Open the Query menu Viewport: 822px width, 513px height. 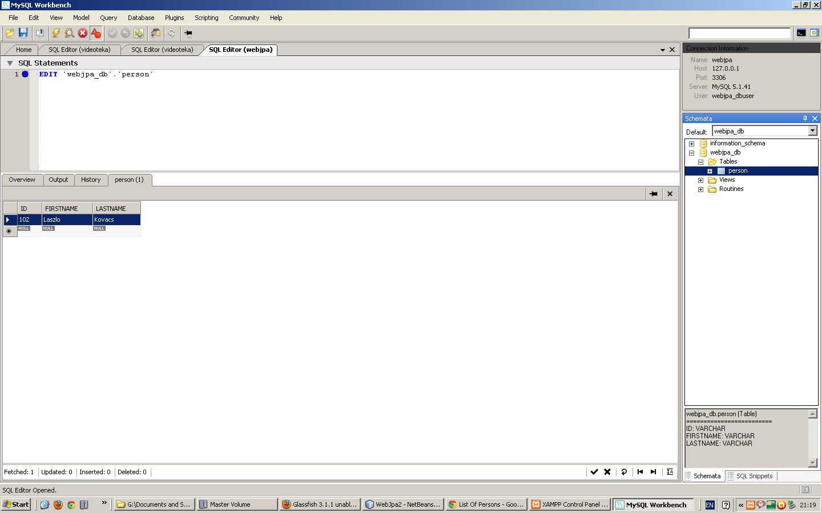point(108,18)
